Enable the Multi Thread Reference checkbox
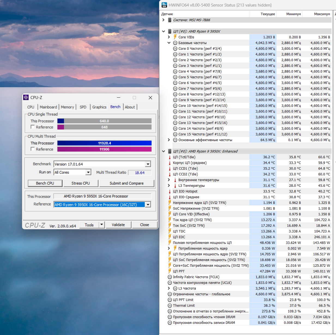Screen dimensions: 336x335 point(33,149)
